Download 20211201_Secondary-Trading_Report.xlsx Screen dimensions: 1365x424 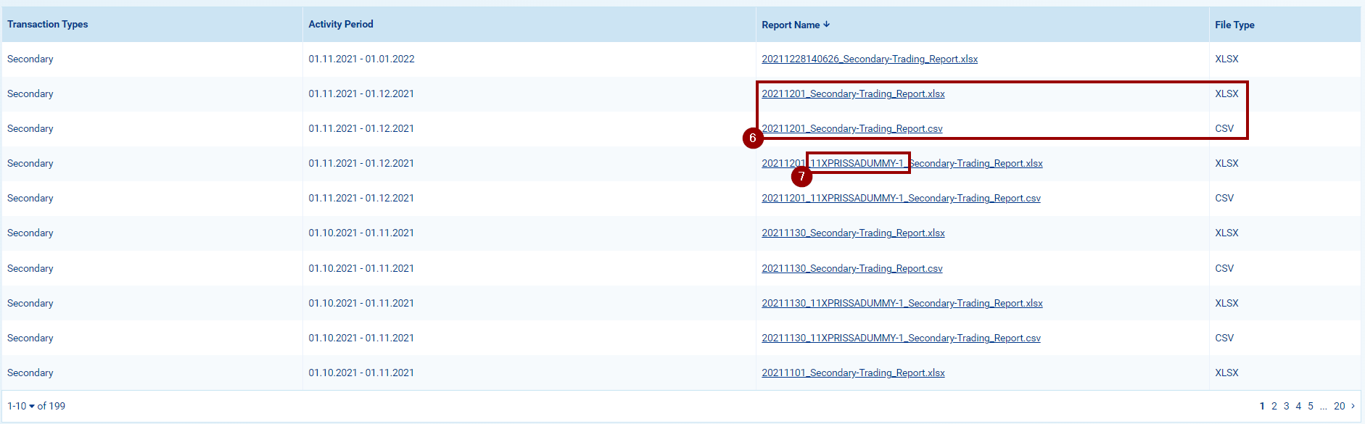coord(853,94)
